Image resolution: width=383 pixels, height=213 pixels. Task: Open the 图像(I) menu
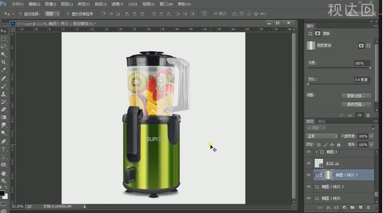[51, 4]
